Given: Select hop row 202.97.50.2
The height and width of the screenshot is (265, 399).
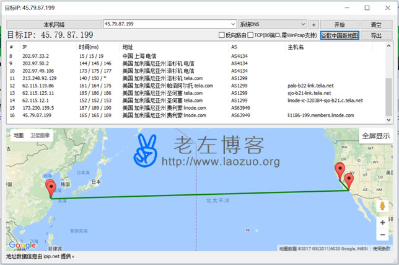Looking at the screenshot, I should pos(195,63).
